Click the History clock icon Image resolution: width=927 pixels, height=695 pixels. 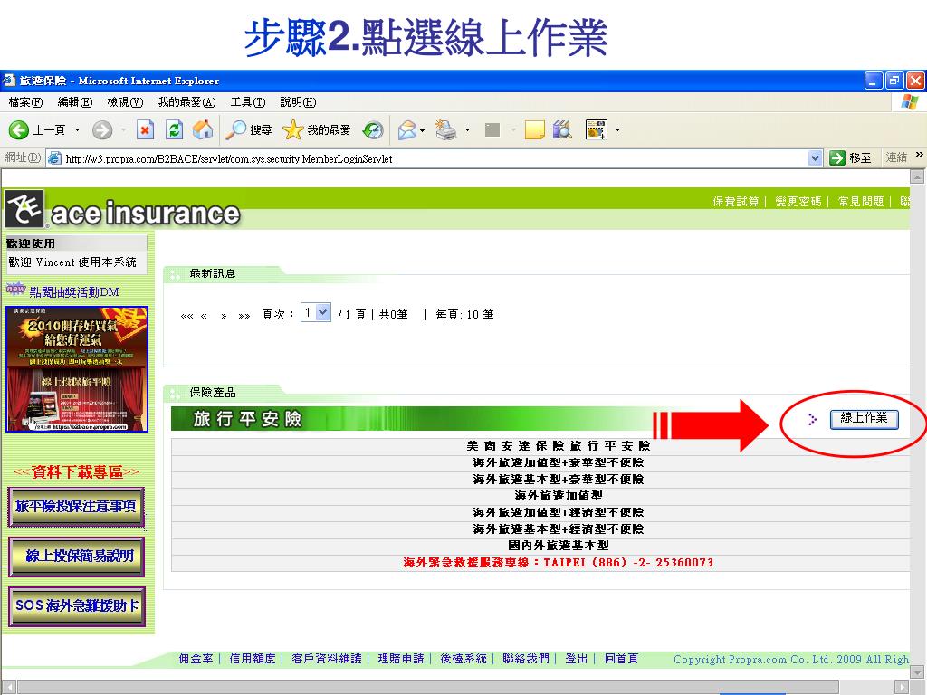click(373, 130)
